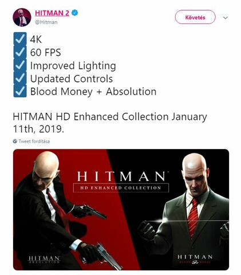Click the checkmark emoji beside Updated Controls
The height and width of the screenshot is (275, 241).
pos(20,78)
